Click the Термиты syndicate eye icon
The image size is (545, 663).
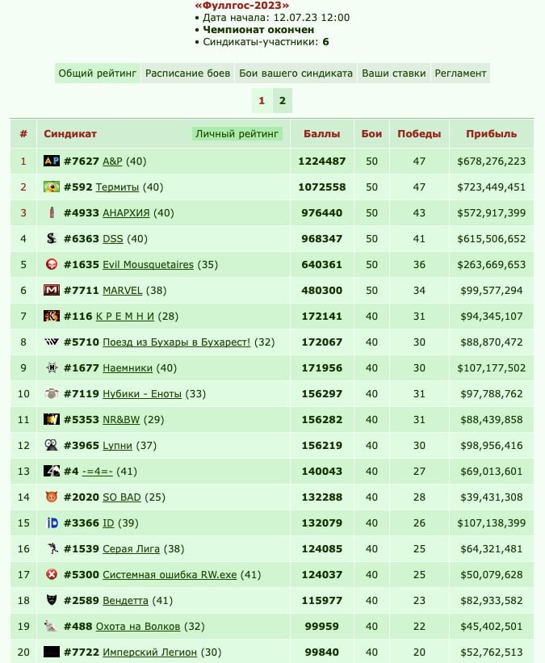click(x=52, y=187)
